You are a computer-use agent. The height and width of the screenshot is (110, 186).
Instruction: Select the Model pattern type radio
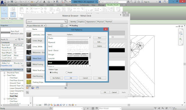click(x=67, y=72)
